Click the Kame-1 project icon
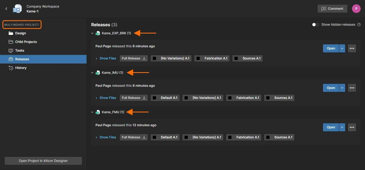365x170 pixels. 17,9
